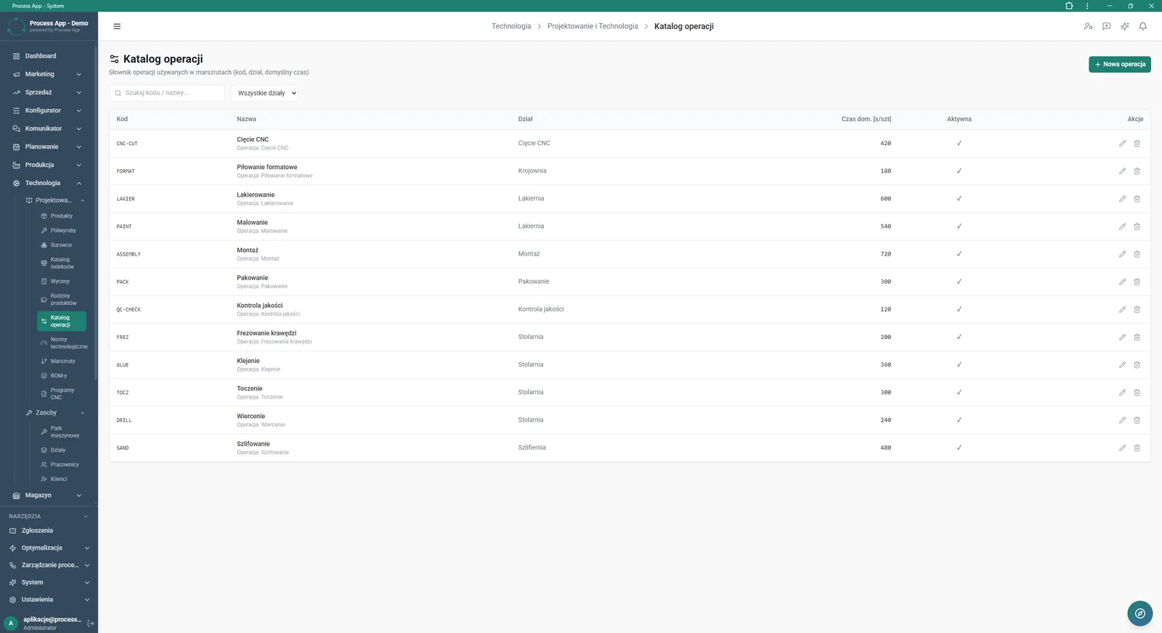Expand the Sprzedaż sidebar section

coord(47,92)
